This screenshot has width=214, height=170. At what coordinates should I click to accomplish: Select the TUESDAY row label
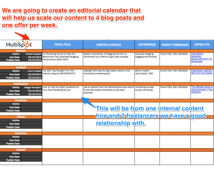(x=21, y=67)
